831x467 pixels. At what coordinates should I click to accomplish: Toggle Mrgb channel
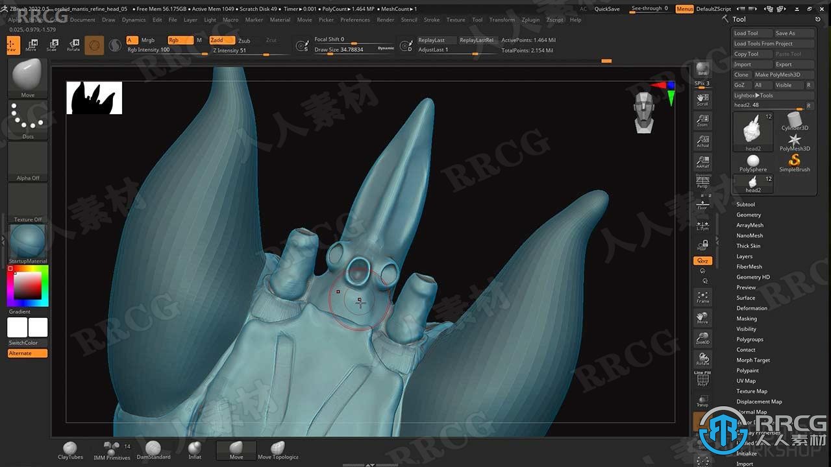pyautogui.click(x=148, y=40)
